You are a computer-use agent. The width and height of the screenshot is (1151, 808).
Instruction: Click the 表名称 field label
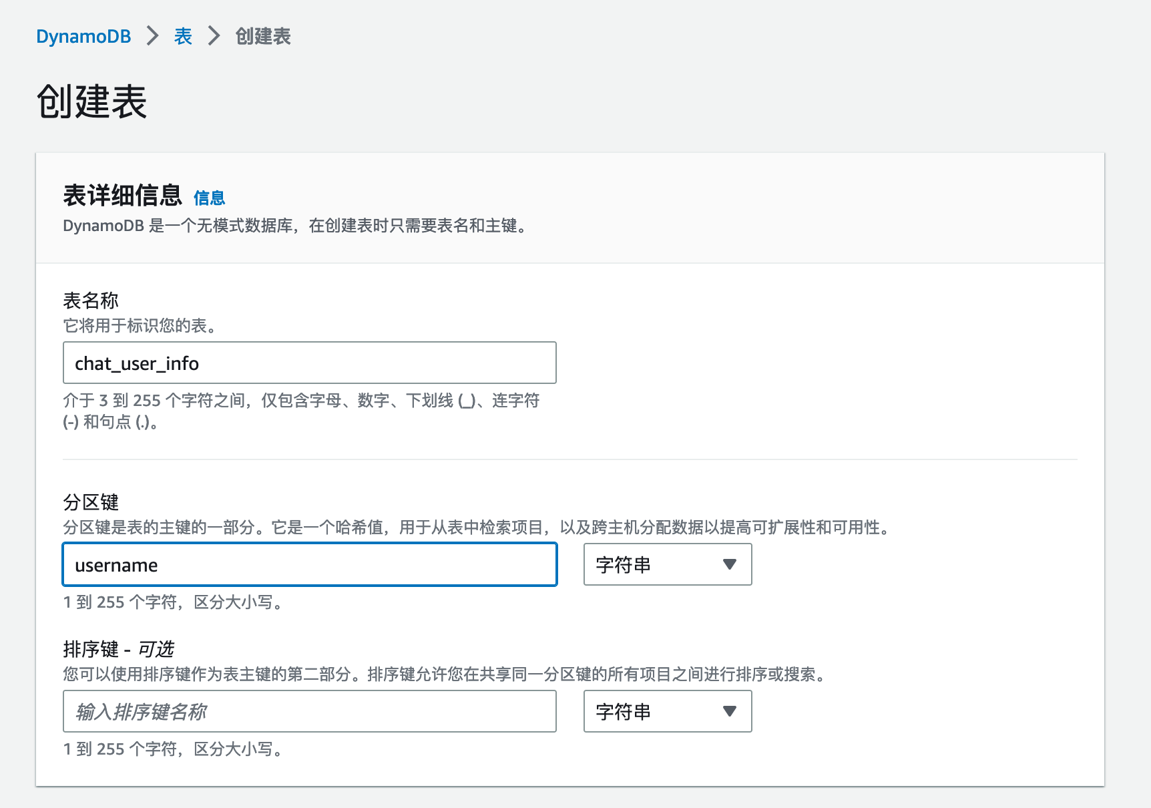coord(91,300)
